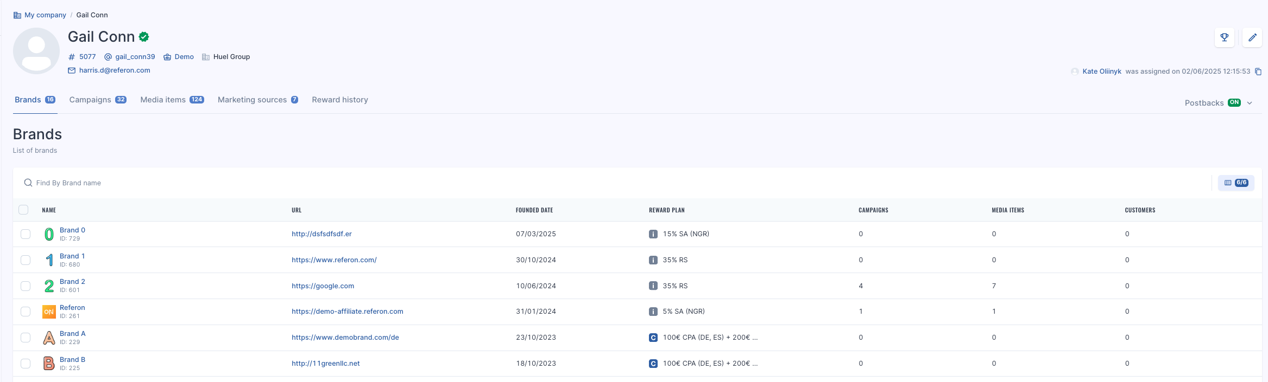Check the Brand 2 row checkbox
Screen dimensions: 1268x382
click(x=26, y=286)
